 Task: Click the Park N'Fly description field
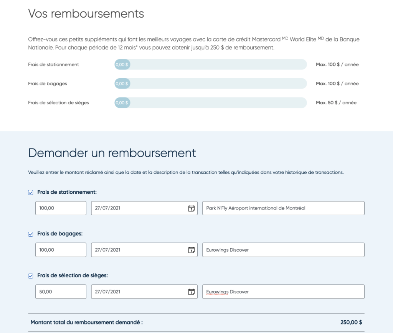click(x=283, y=208)
